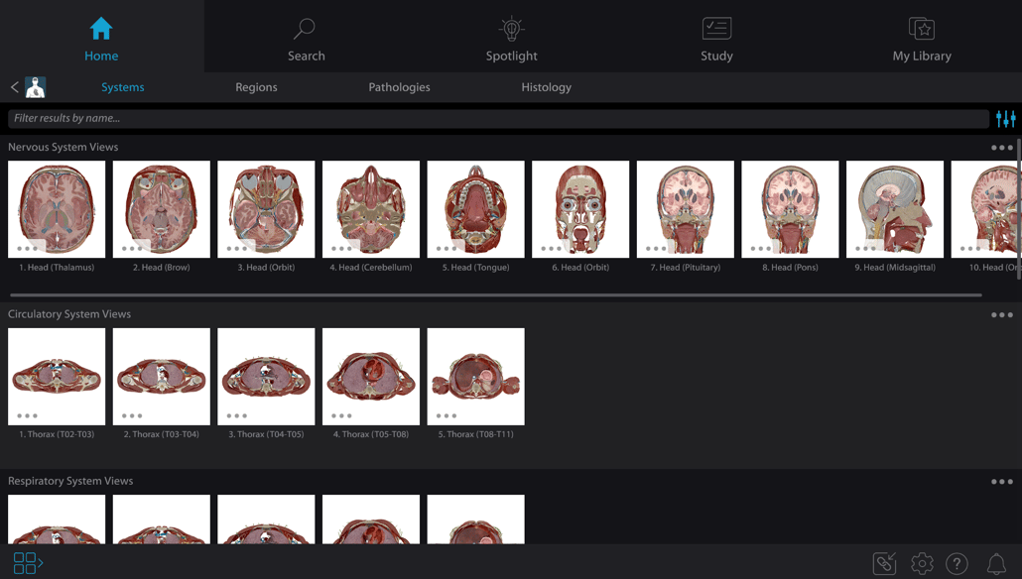
Task: Select the Study icon in the top bar
Action: pos(716,36)
